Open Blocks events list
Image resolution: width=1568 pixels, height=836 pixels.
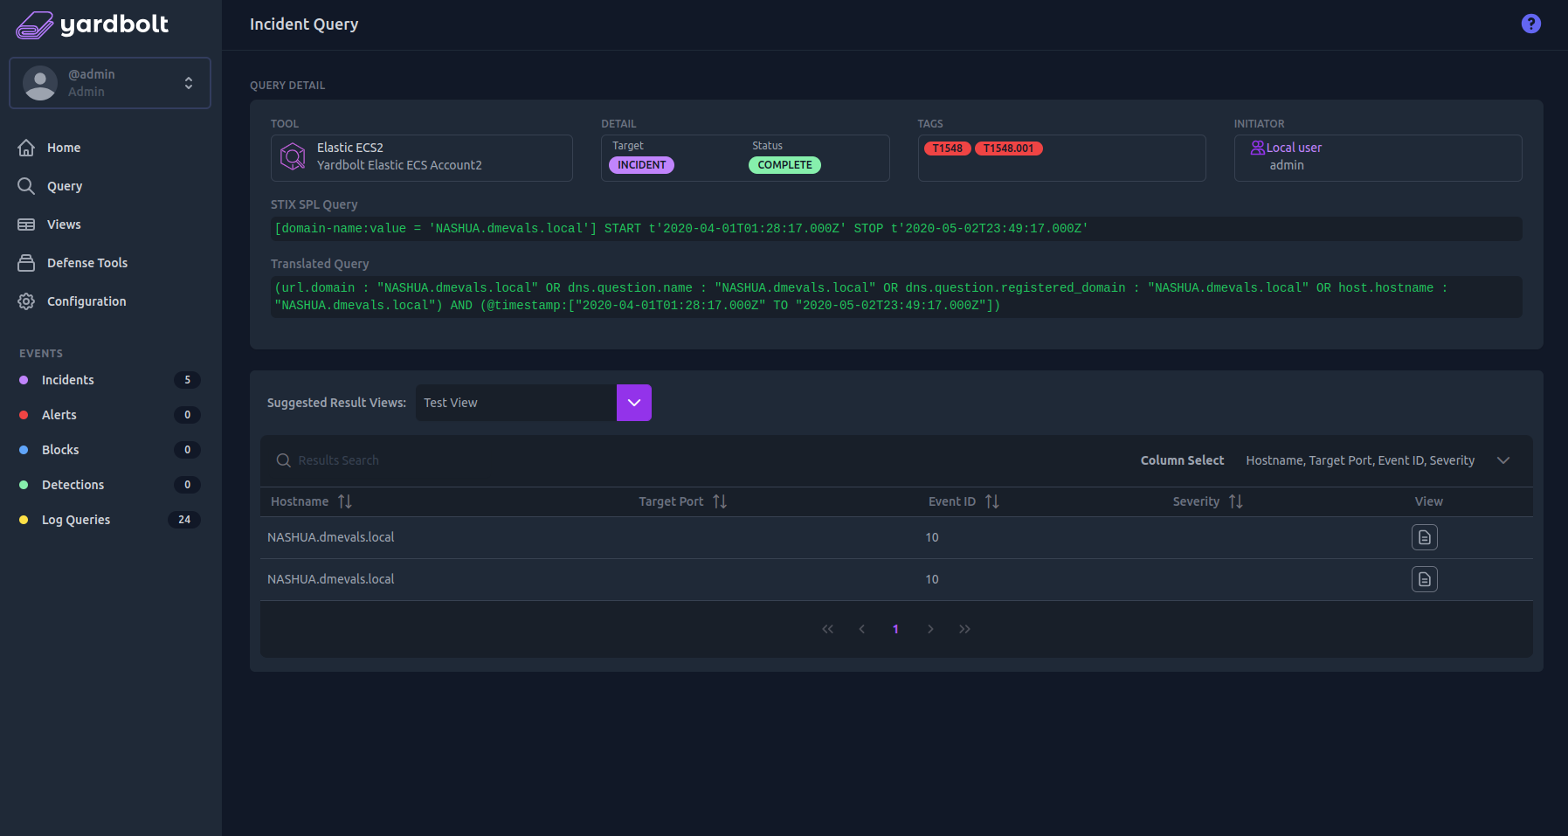(x=60, y=450)
